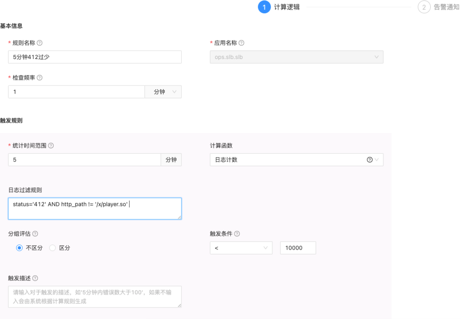Open the 触发条件 operator dropdown

click(x=241, y=248)
